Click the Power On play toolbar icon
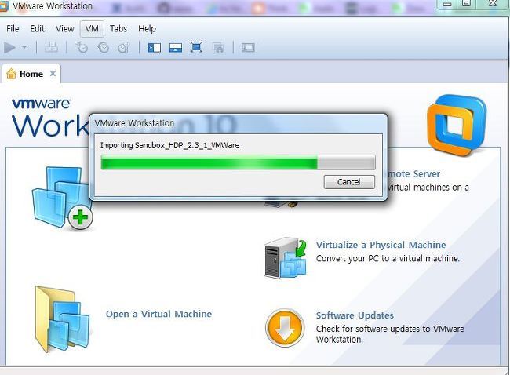Viewport: 510px width, 375px height. tap(9, 48)
